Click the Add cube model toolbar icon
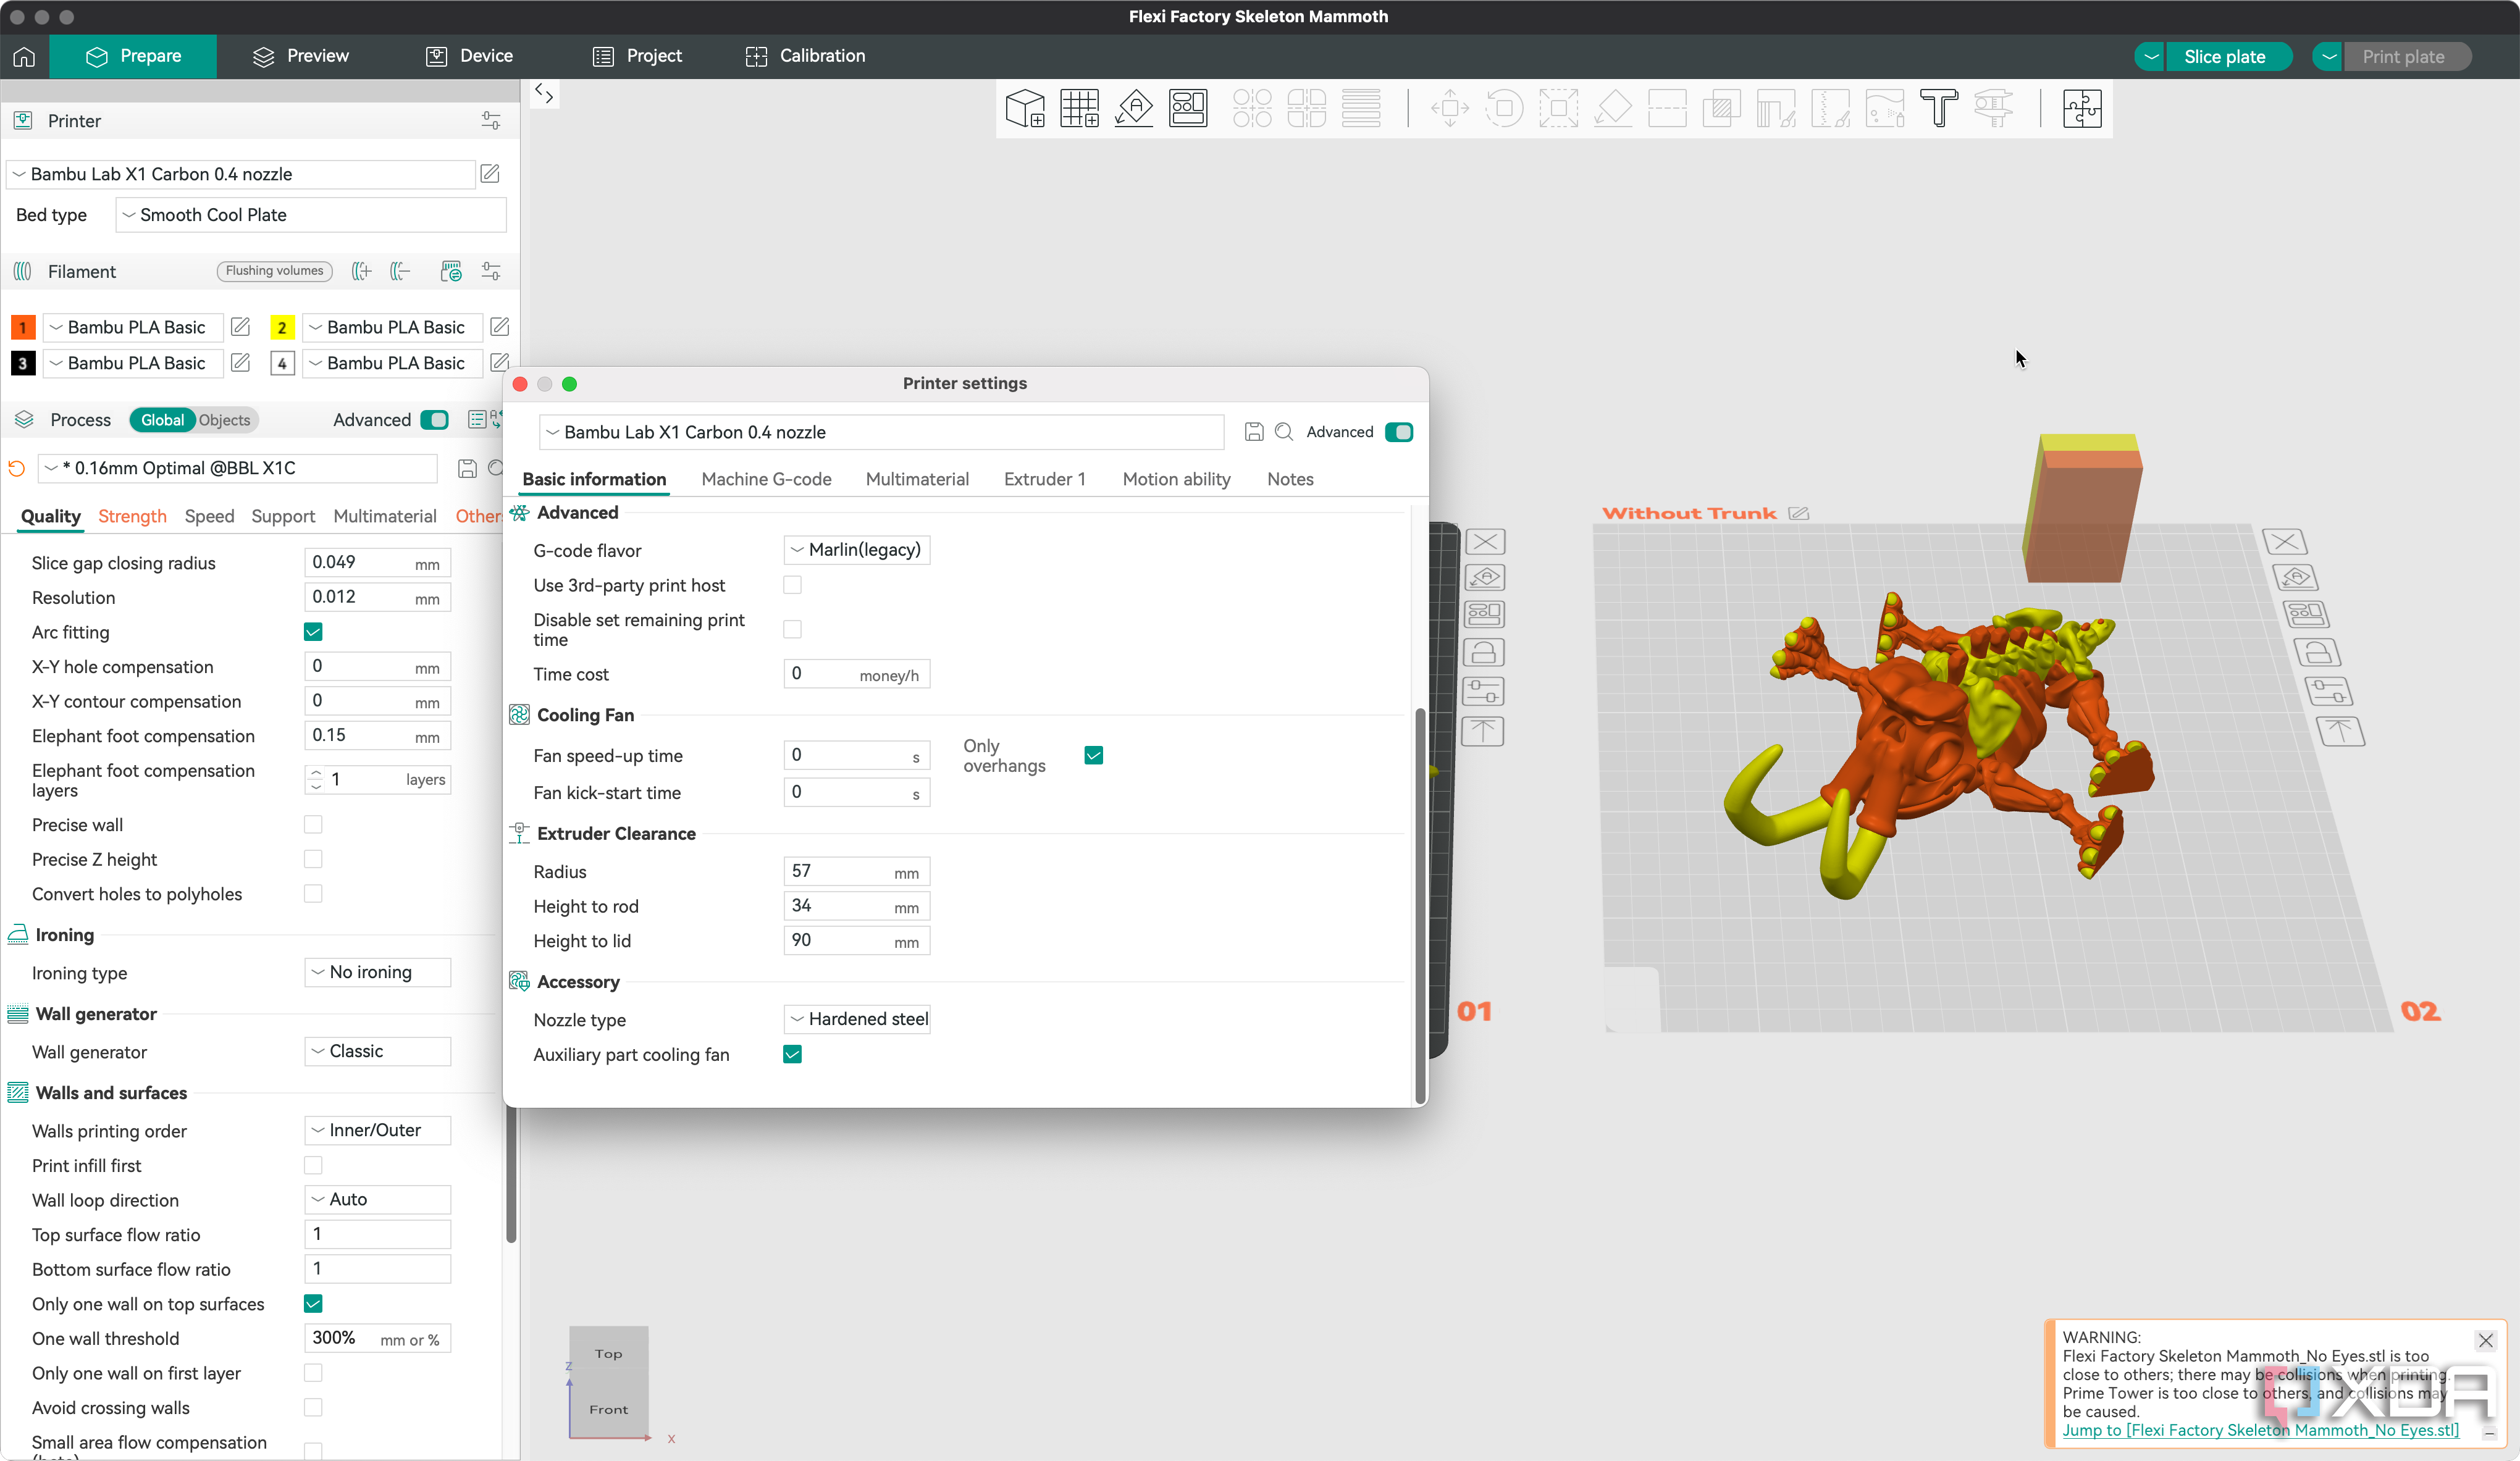Image resolution: width=2520 pixels, height=1461 pixels. click(x=1025, y=108)
